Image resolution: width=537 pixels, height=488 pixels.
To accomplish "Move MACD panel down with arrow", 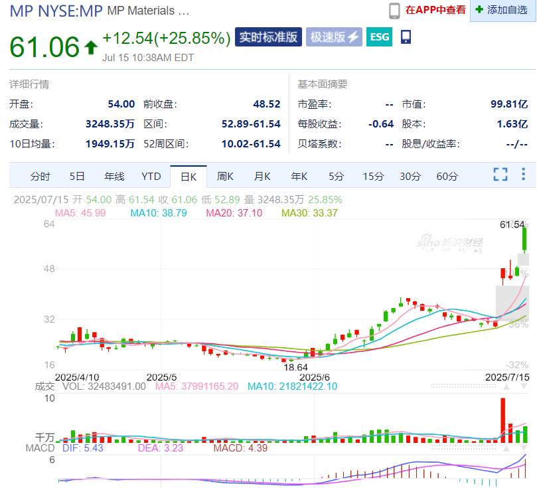I will [524, 448].
